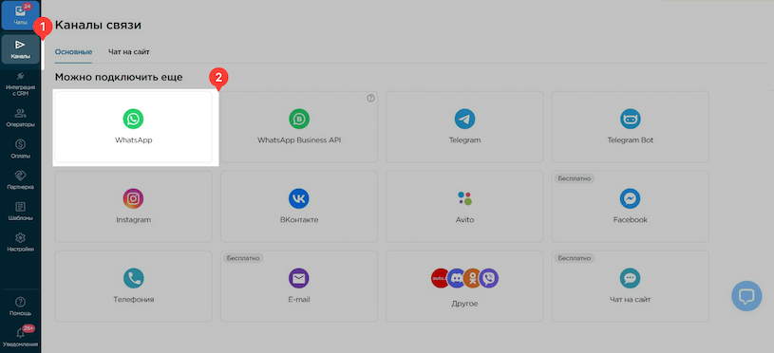Select the Телефония phone icon

point(133,279)
